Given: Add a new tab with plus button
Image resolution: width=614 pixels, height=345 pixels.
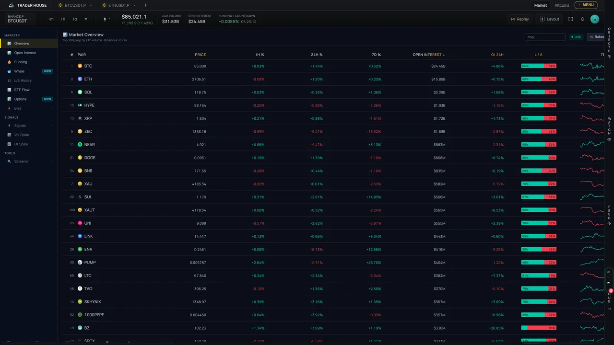Looking at the screenshot, I should [145, 5].
